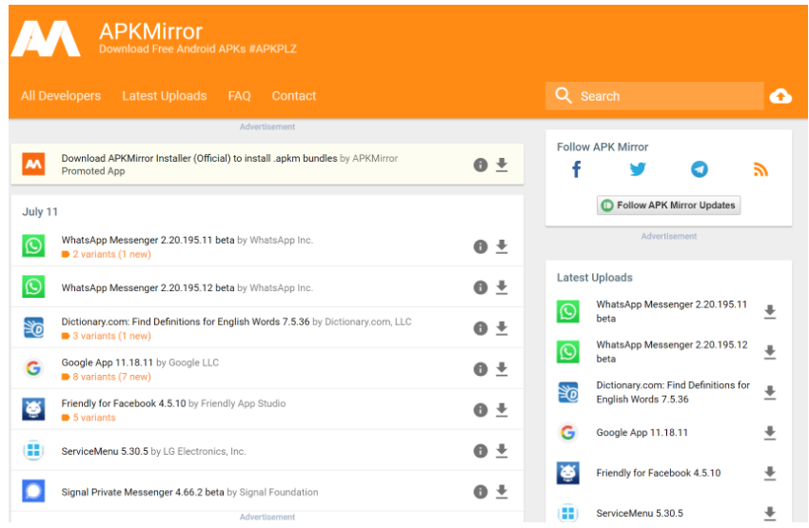Viewport: 809px width, 528px height.
Task: Open the FAQ page
Action: 240,96
